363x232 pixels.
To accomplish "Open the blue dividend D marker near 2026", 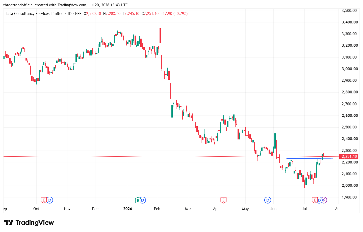I will click(x=143, y=200).
